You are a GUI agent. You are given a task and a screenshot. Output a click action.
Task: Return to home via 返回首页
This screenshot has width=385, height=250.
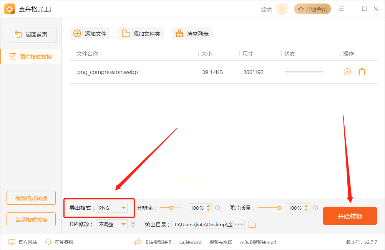[x=31, y=34]
